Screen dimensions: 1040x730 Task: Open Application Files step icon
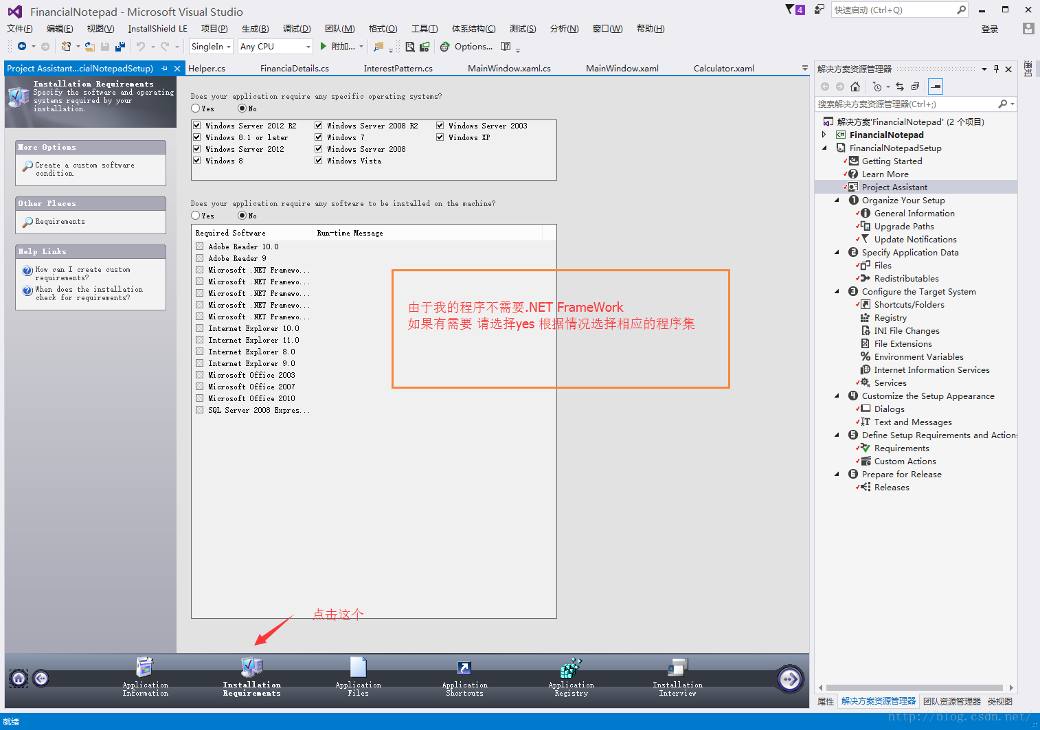(358, 668)
